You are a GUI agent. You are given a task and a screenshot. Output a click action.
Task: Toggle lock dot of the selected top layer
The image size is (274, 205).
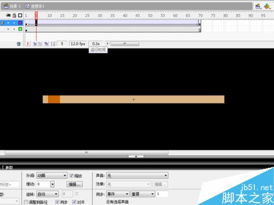14,23
